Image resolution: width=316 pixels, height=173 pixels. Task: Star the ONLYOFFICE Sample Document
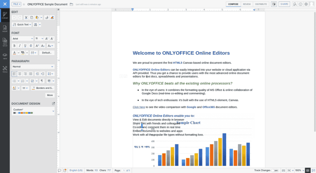tap(24, 4)
